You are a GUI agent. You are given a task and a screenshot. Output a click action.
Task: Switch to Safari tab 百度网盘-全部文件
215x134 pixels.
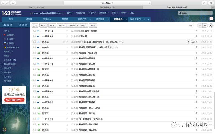click(107, 7)
